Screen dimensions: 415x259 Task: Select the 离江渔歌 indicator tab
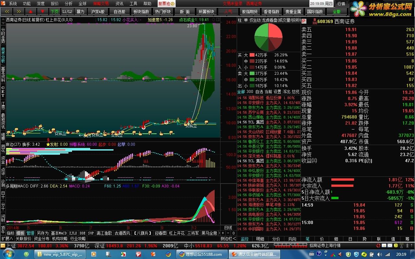pos(104,233)
